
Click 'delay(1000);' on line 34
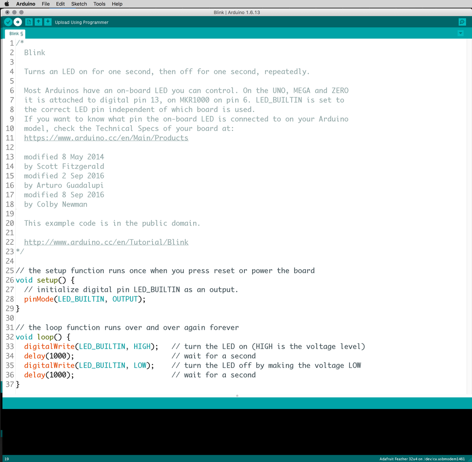pyautogui.click(x=49, y=356)
